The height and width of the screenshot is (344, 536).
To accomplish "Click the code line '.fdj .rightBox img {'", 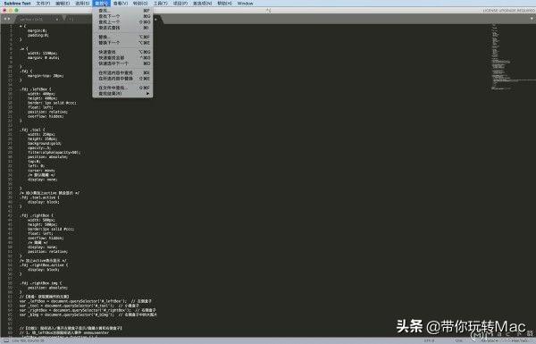I will click(41, 283).
